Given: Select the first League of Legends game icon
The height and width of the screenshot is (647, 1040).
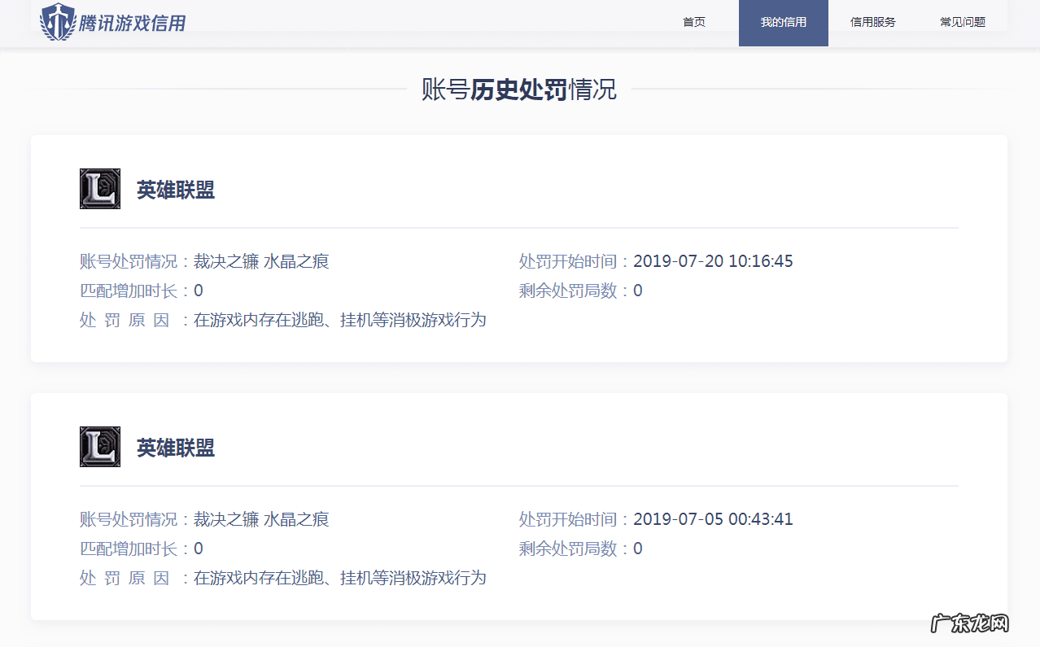Looking at the screenshot, I should (99, 188).
